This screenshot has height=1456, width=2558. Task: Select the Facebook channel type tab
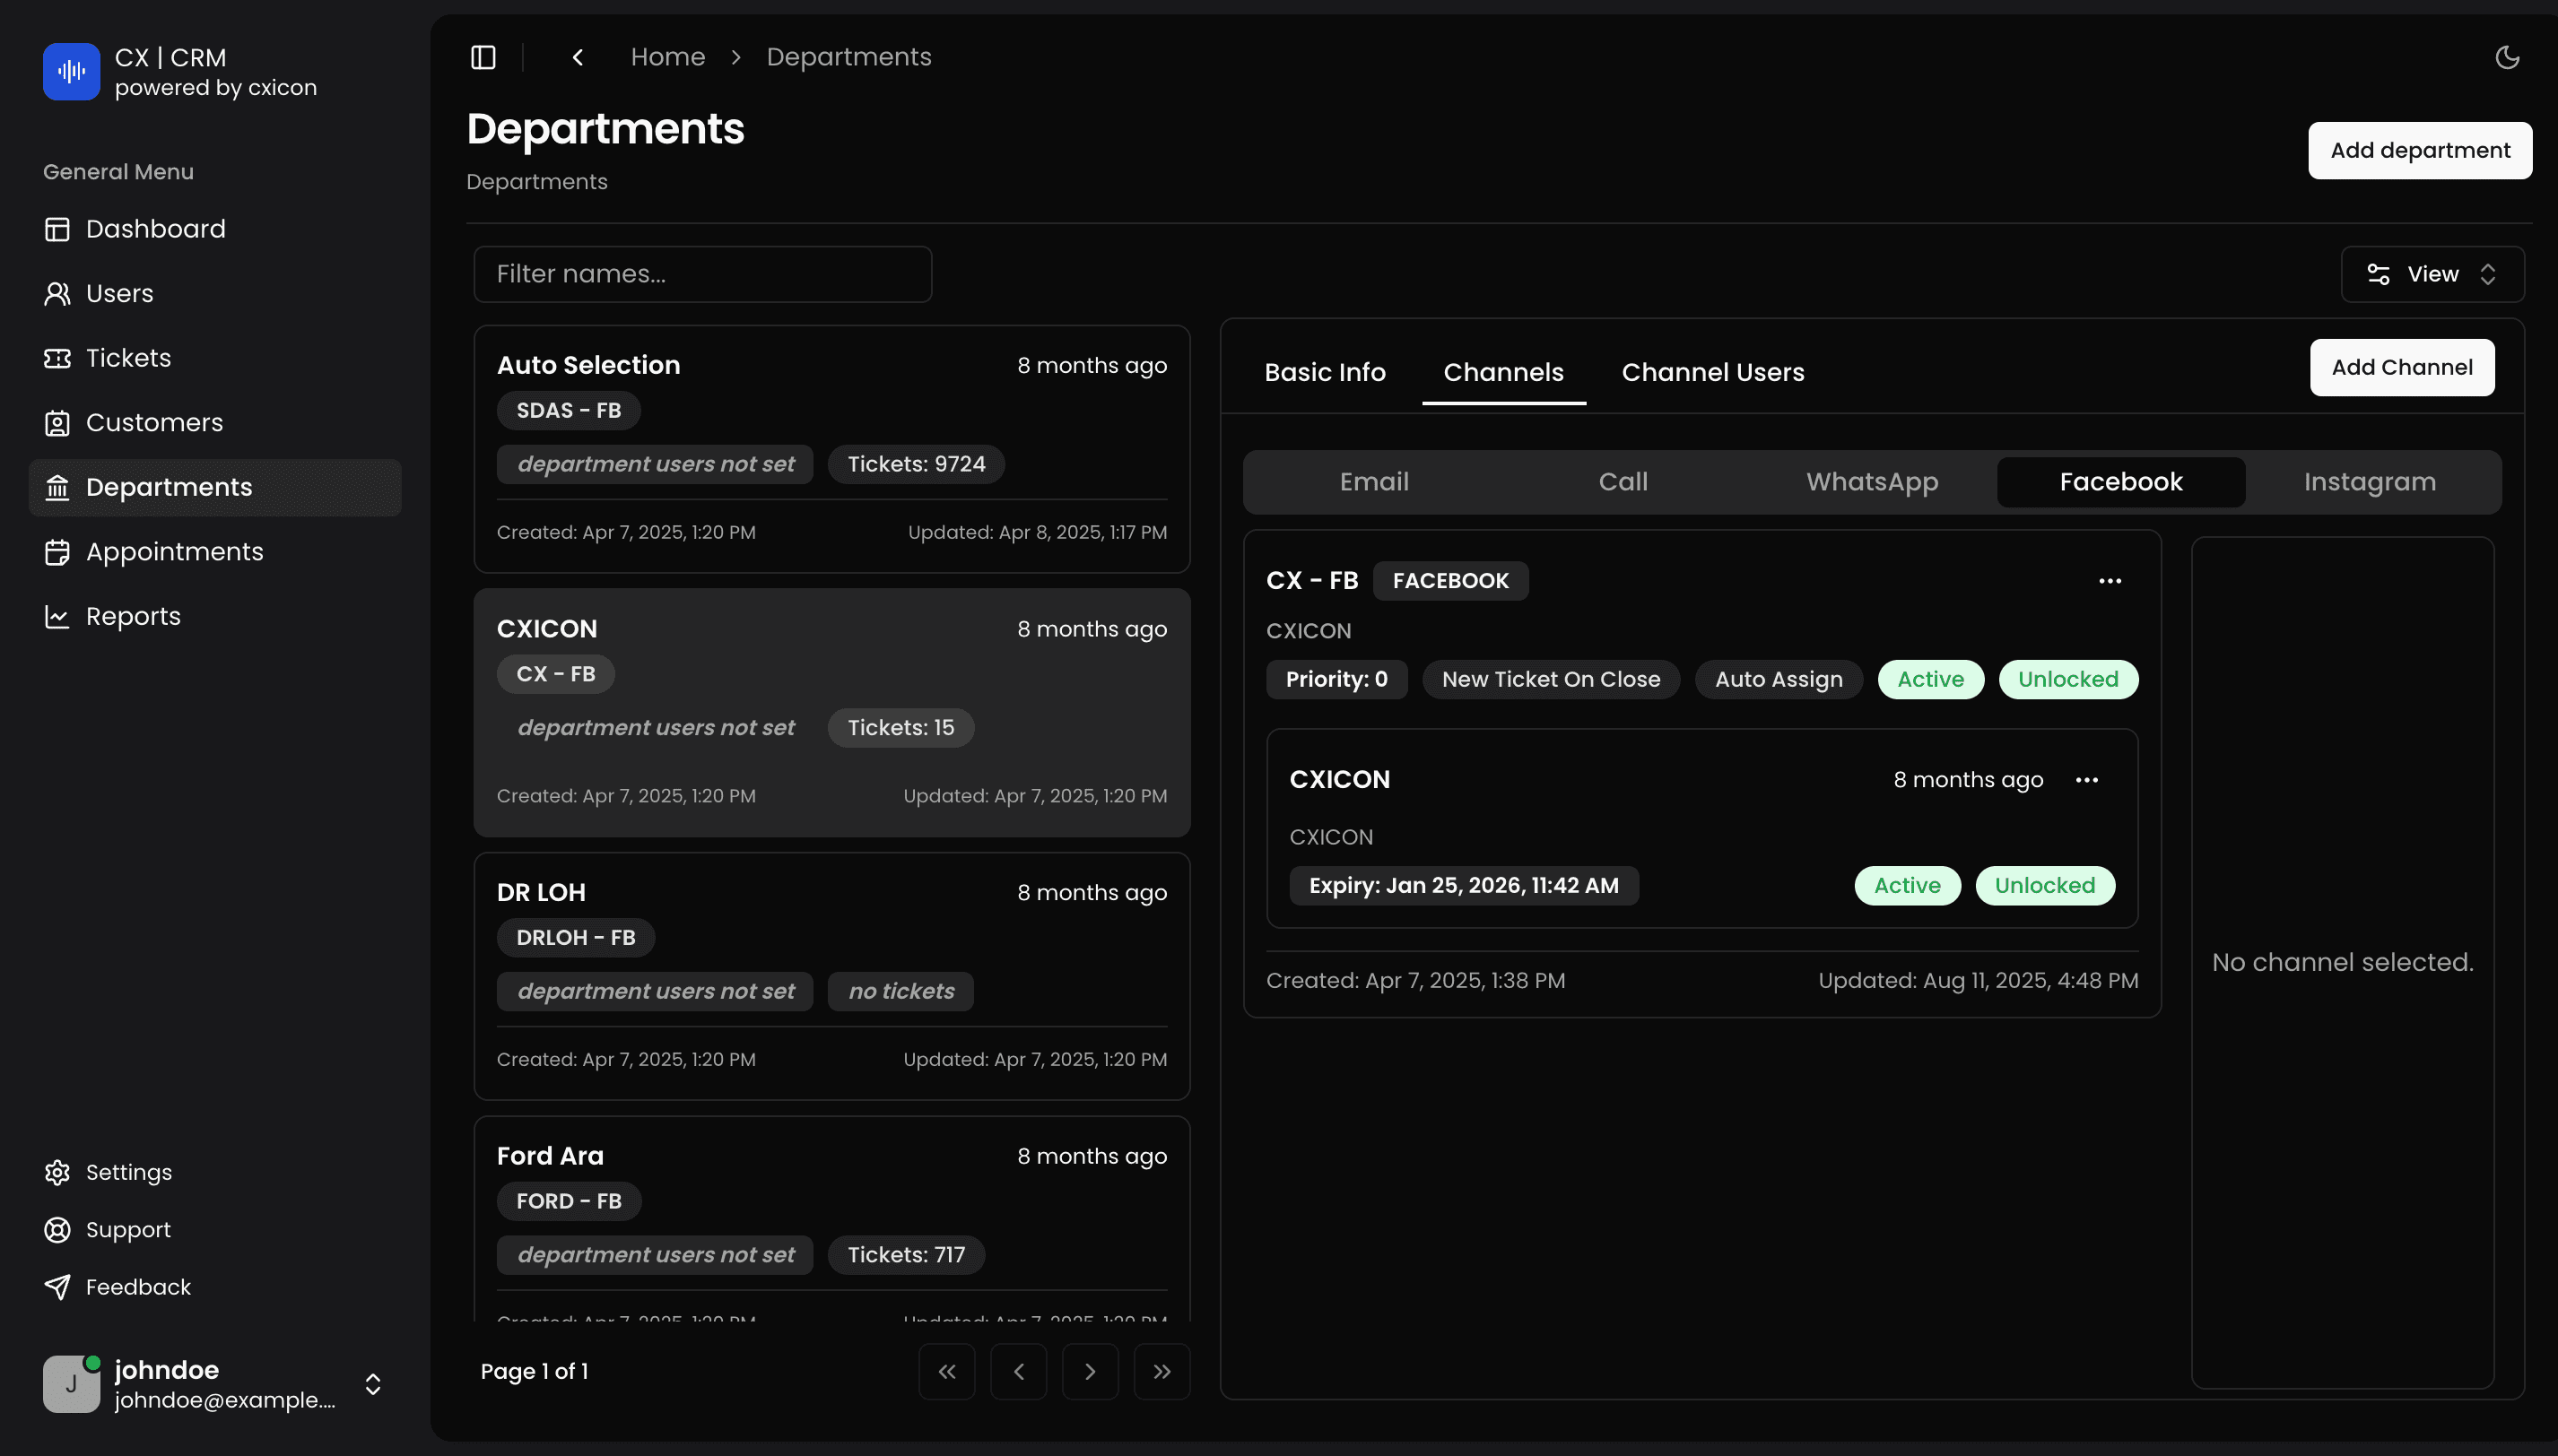point(2121,482)
